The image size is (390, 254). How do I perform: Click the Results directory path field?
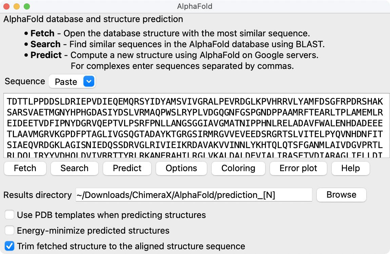[194, 195]
